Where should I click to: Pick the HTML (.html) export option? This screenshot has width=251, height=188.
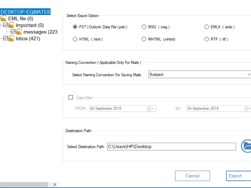(x=75, y=39)
